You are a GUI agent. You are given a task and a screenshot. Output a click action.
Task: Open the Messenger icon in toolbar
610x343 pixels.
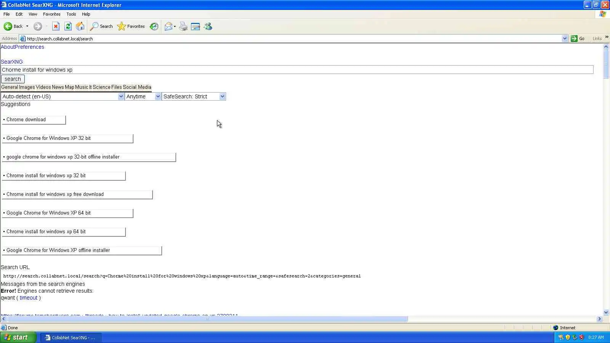pos(208,26)
